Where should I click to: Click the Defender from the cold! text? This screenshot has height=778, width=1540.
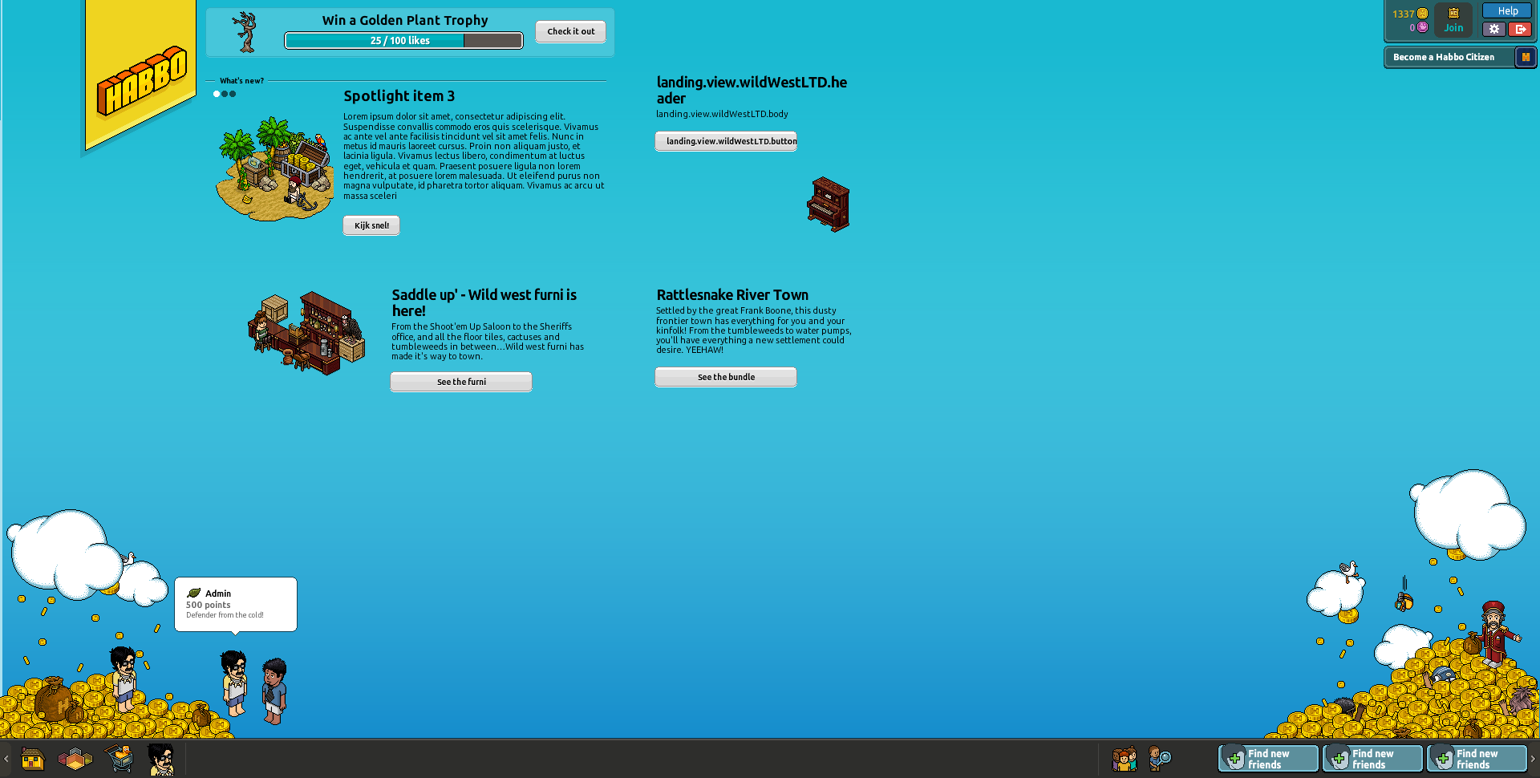point(225,615)
